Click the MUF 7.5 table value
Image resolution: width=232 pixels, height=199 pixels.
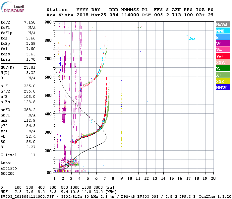coord(18,192)
